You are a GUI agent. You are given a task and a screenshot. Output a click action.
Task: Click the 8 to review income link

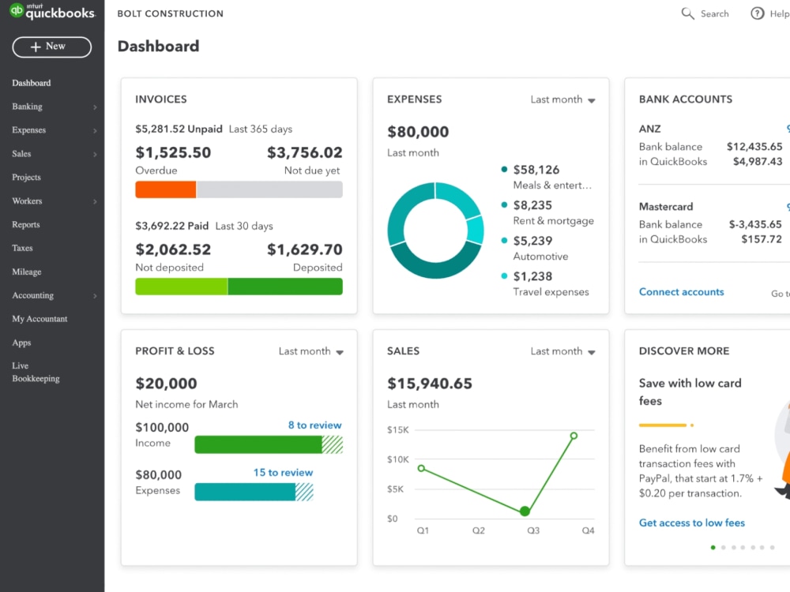[x=314, y=425]
